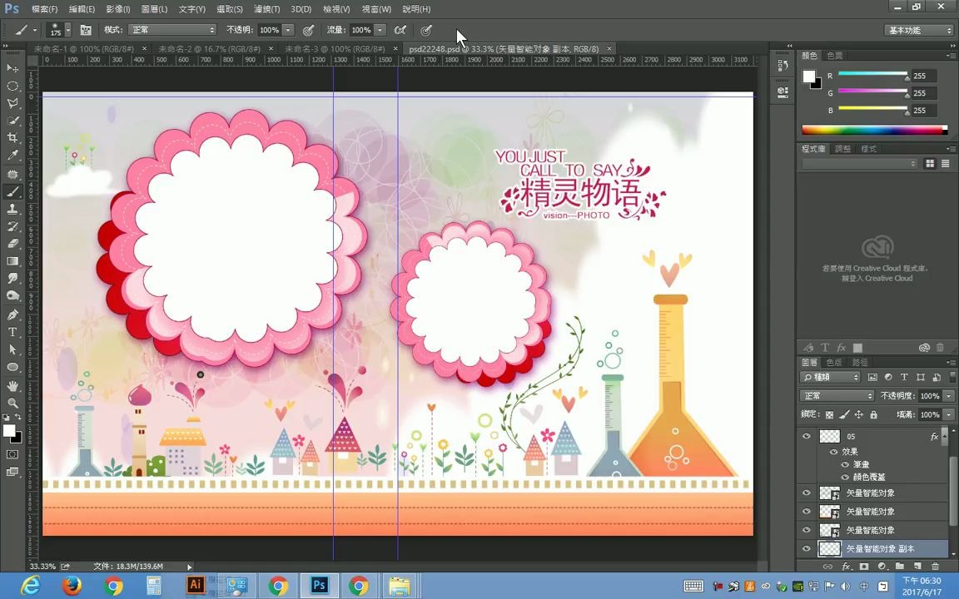Hide the 05 layer
The height and width of the screenshot is (599, 959).
click(x=807, y=435)
